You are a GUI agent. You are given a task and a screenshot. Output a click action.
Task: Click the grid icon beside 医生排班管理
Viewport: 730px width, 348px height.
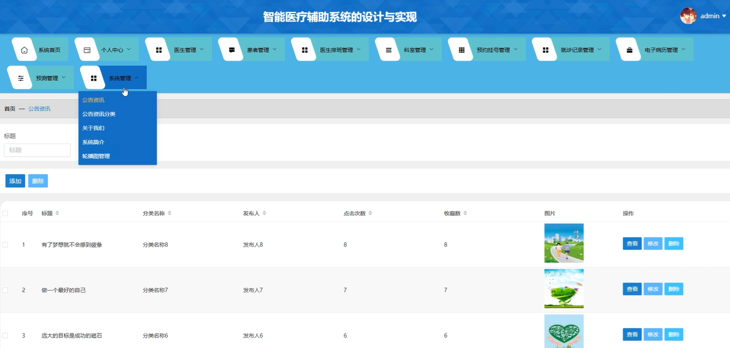305,50
